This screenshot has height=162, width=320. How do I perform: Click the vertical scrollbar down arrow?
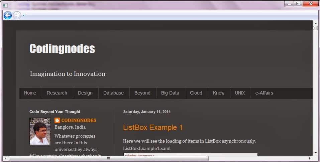316,153
